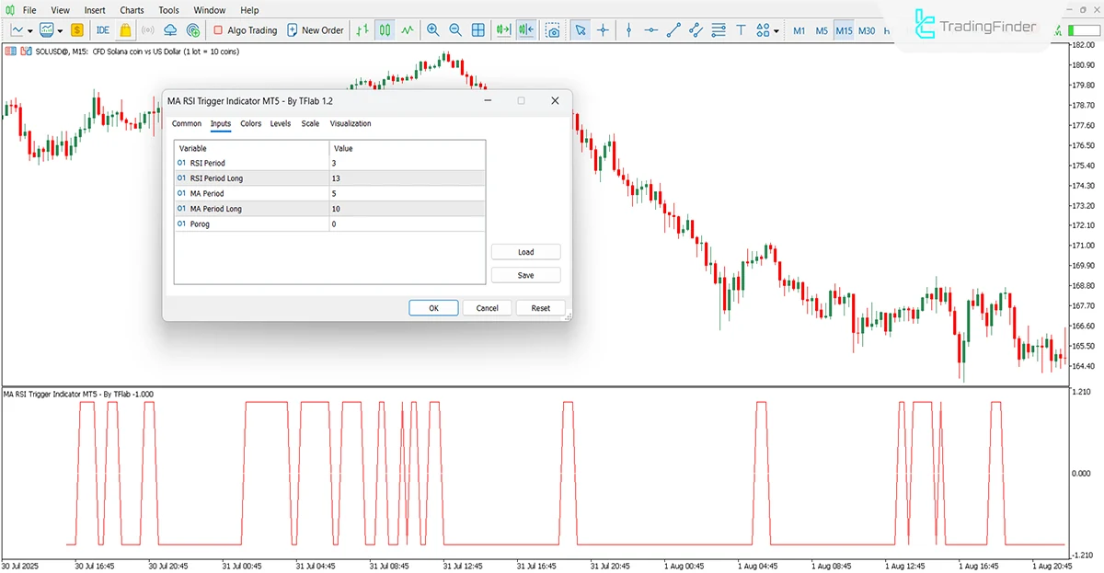Edit the MA Period value field
Screen dimensions: 1104x573
pyautogui.click(x=405, y=193)
